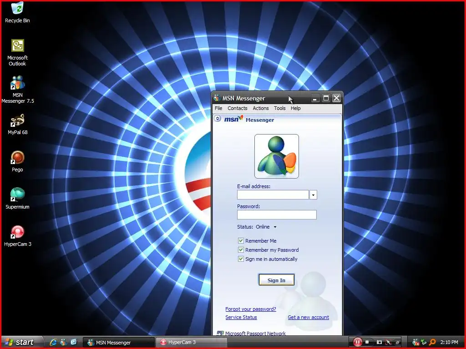The height and width of the screenshot is (349, 466).
Task: Select the Pego desktop shortcut
Action: 18,161
